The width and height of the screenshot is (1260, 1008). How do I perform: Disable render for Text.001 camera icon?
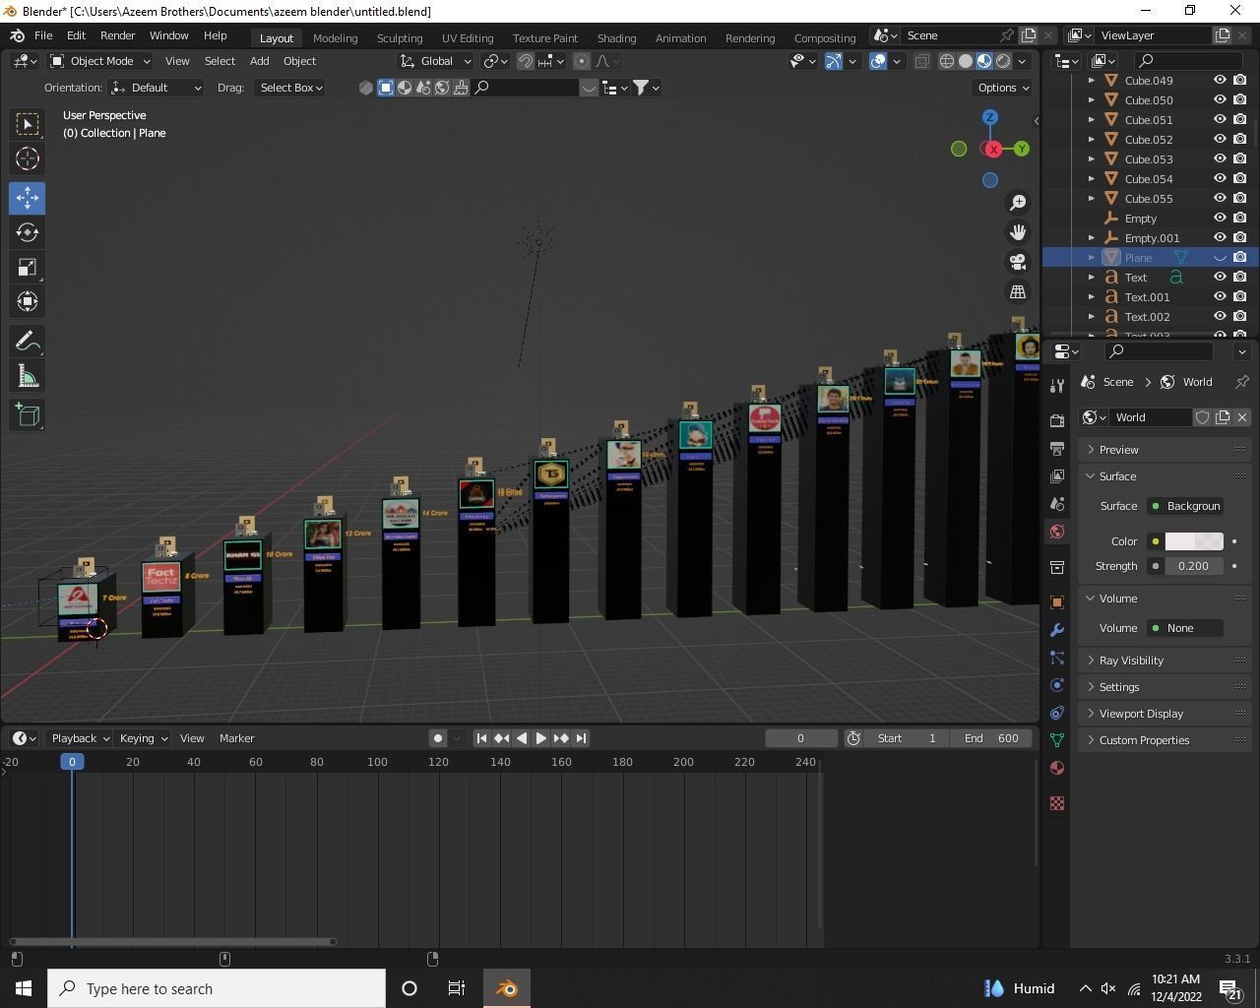pyautogui.click(x=1240, y=296)
